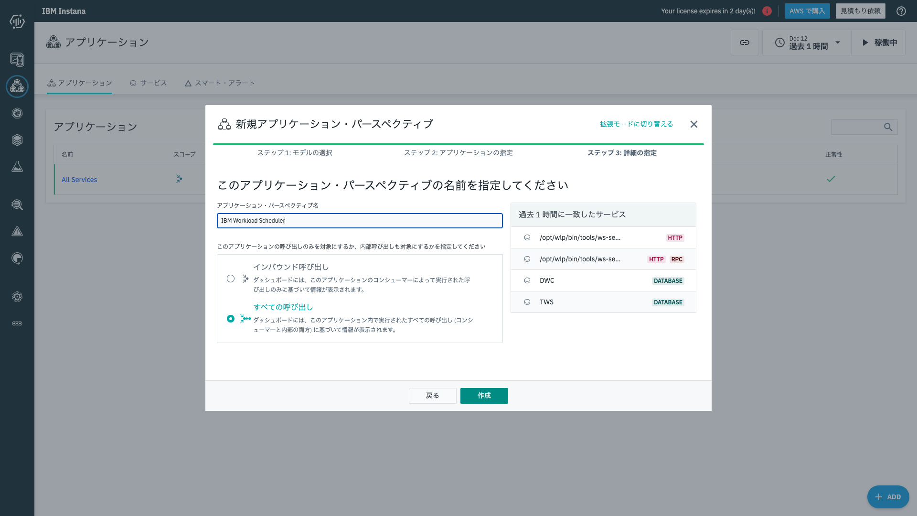The width and height of the screenshot is (917, 516).
Task: Open the Kubernetes monitoring icon
Action: pyautogui.click(x=17, y=113)
